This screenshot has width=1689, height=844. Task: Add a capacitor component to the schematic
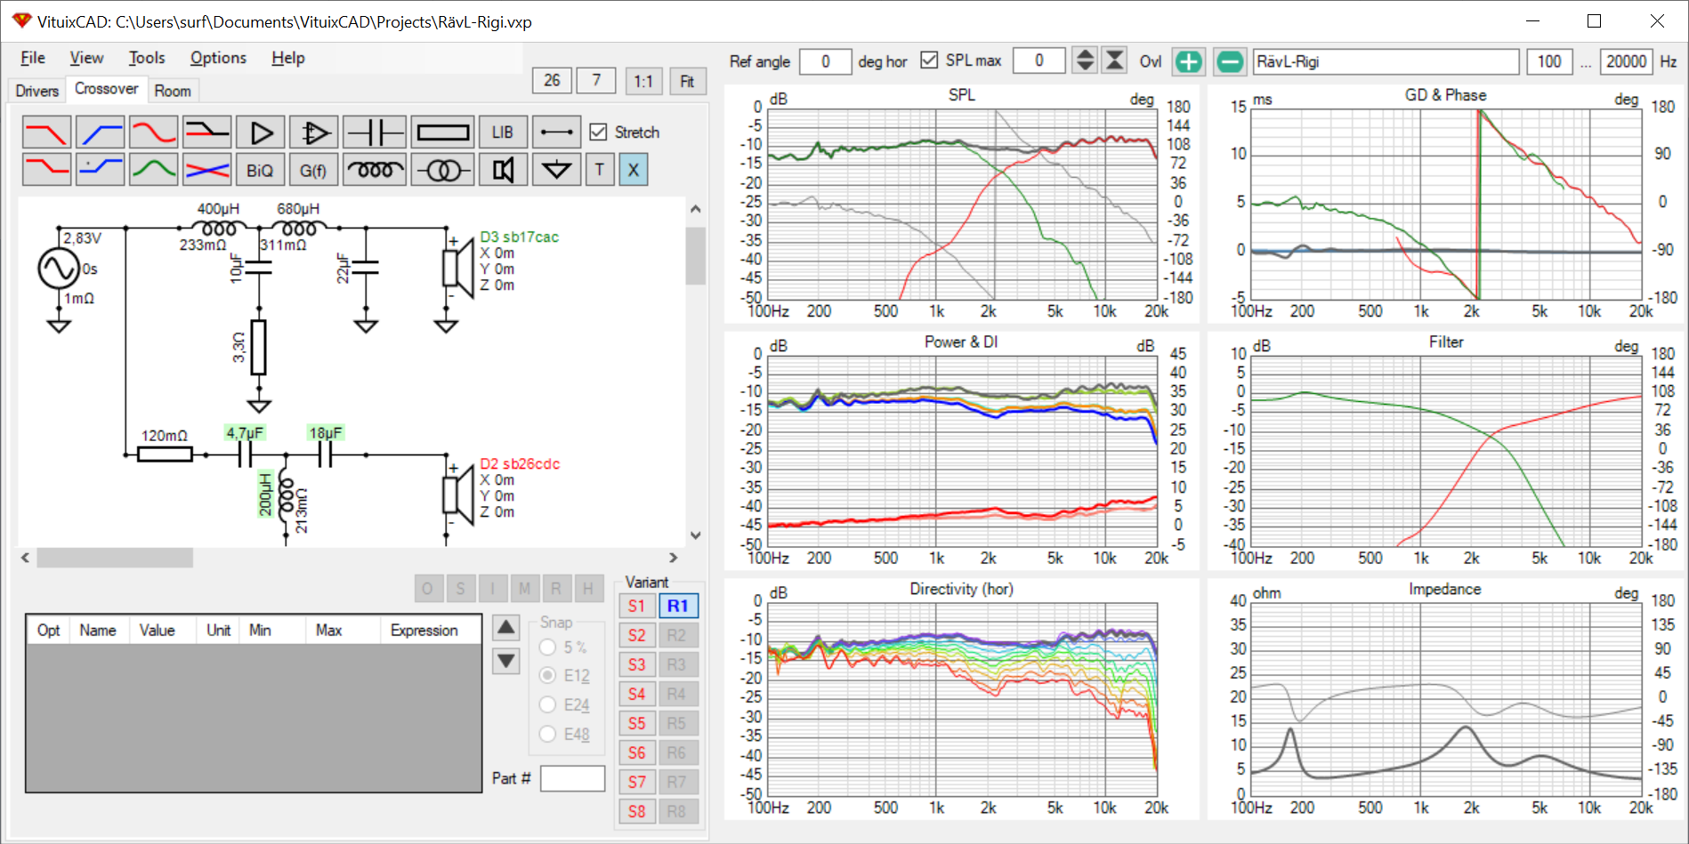(x=375, y=133)
